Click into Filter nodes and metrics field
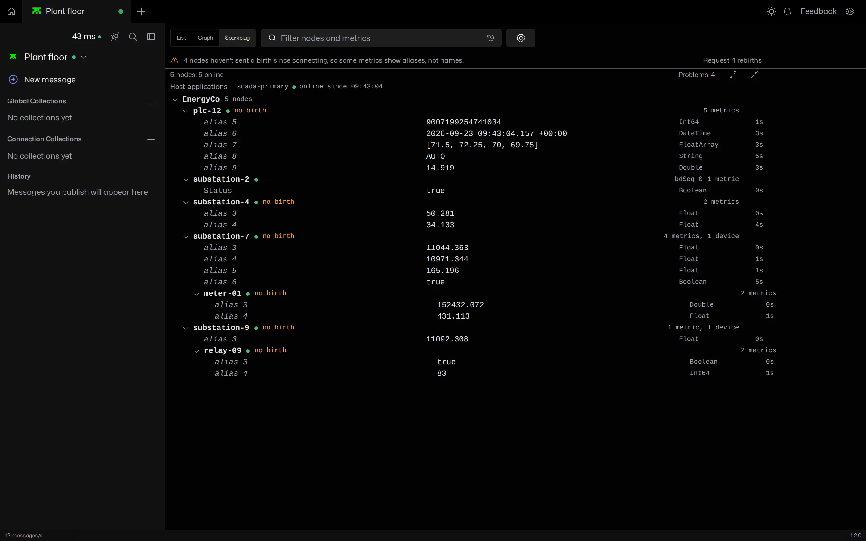 click(381, 38)
